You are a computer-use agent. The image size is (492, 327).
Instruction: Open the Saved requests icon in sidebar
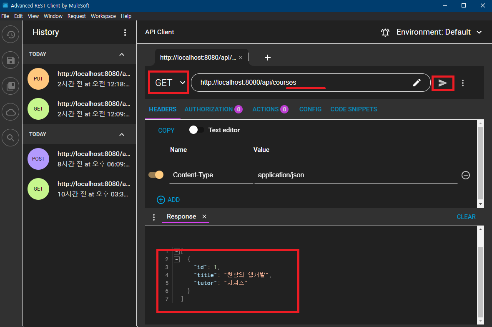click(x=11, y=60)
